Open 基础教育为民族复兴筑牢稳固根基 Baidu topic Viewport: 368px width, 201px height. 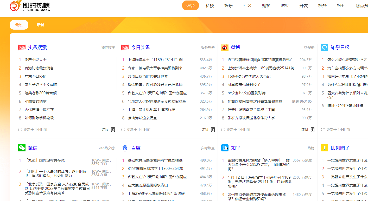(155, 160)
